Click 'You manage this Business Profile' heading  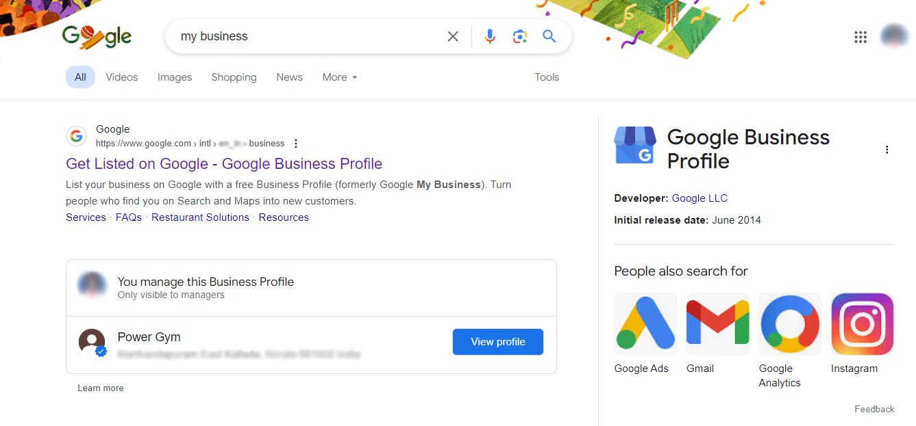tap(206, 282)
